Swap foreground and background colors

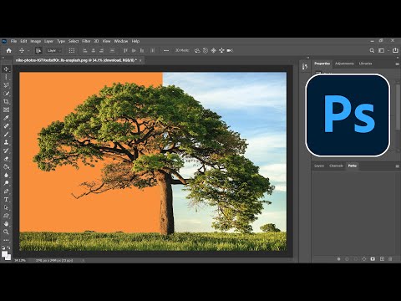coord(9,247)
